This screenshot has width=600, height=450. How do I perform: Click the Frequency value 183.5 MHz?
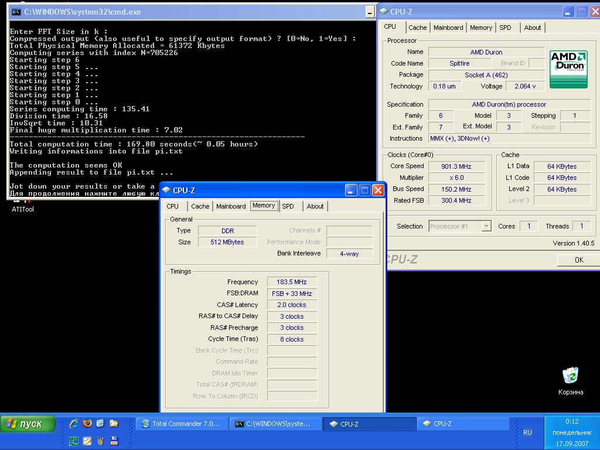pyautogui.click(x=292, y=282)
